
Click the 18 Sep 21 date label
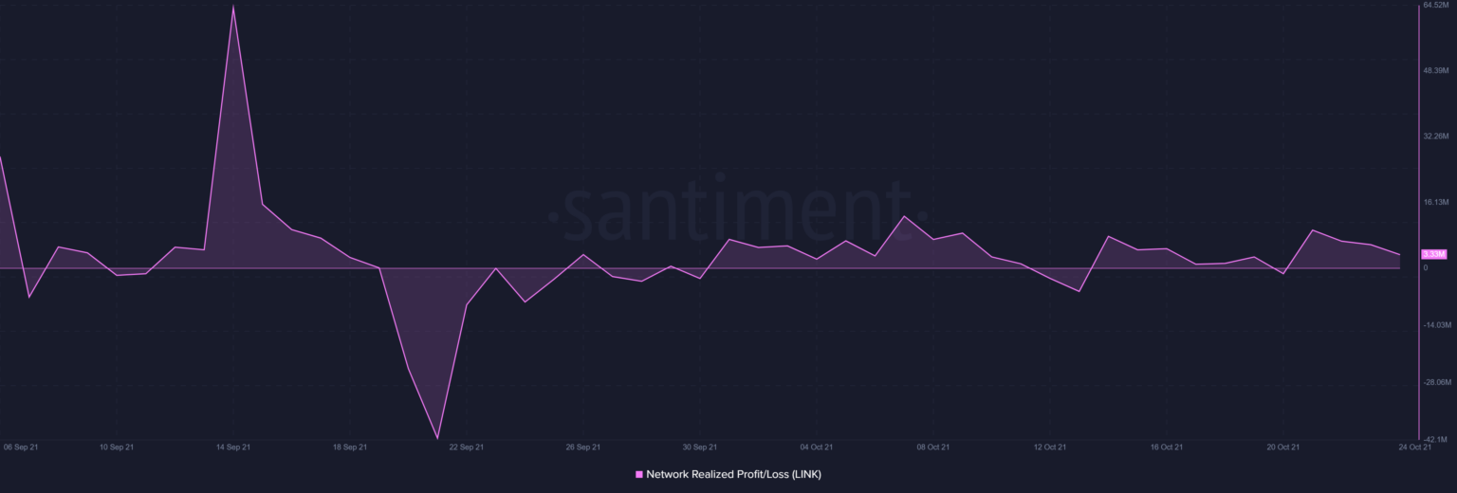[x=350, y=447]
